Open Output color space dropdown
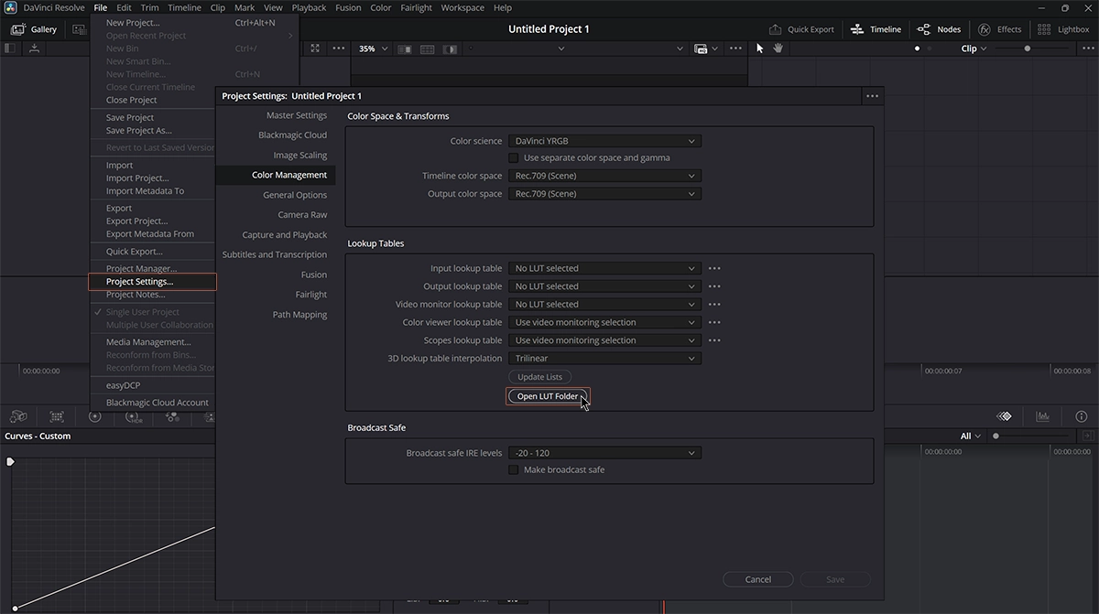The height and width of the screenshot is (614, 1099). coord(604,194)
